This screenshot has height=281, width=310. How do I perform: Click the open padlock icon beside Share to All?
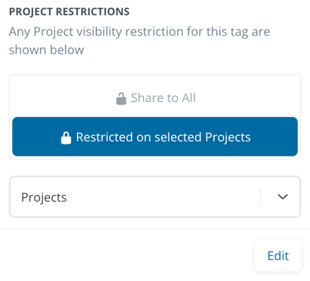point(121,98)
